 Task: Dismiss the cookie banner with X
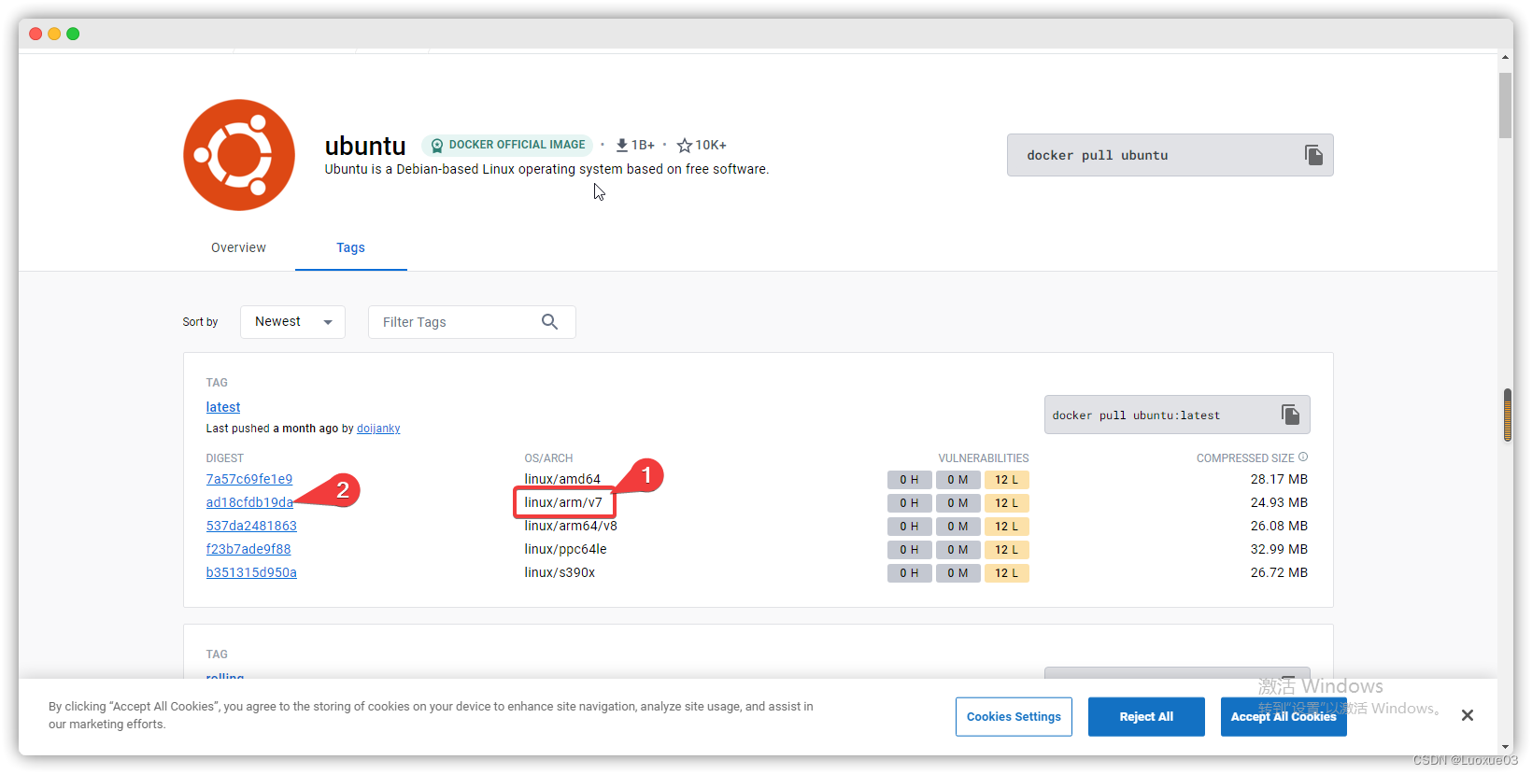click(1468, 715)
